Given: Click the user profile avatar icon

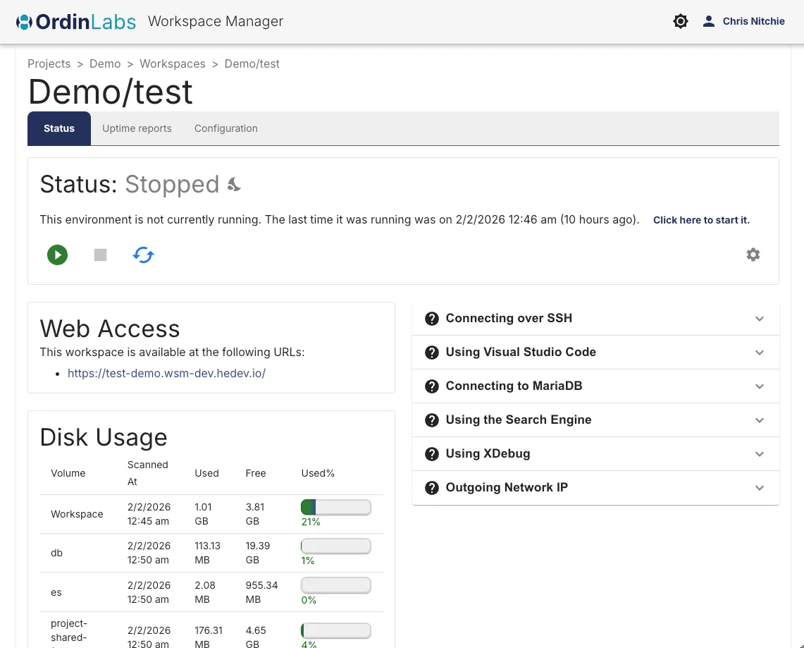Looking at the screenshot, I should pos(708,21).
